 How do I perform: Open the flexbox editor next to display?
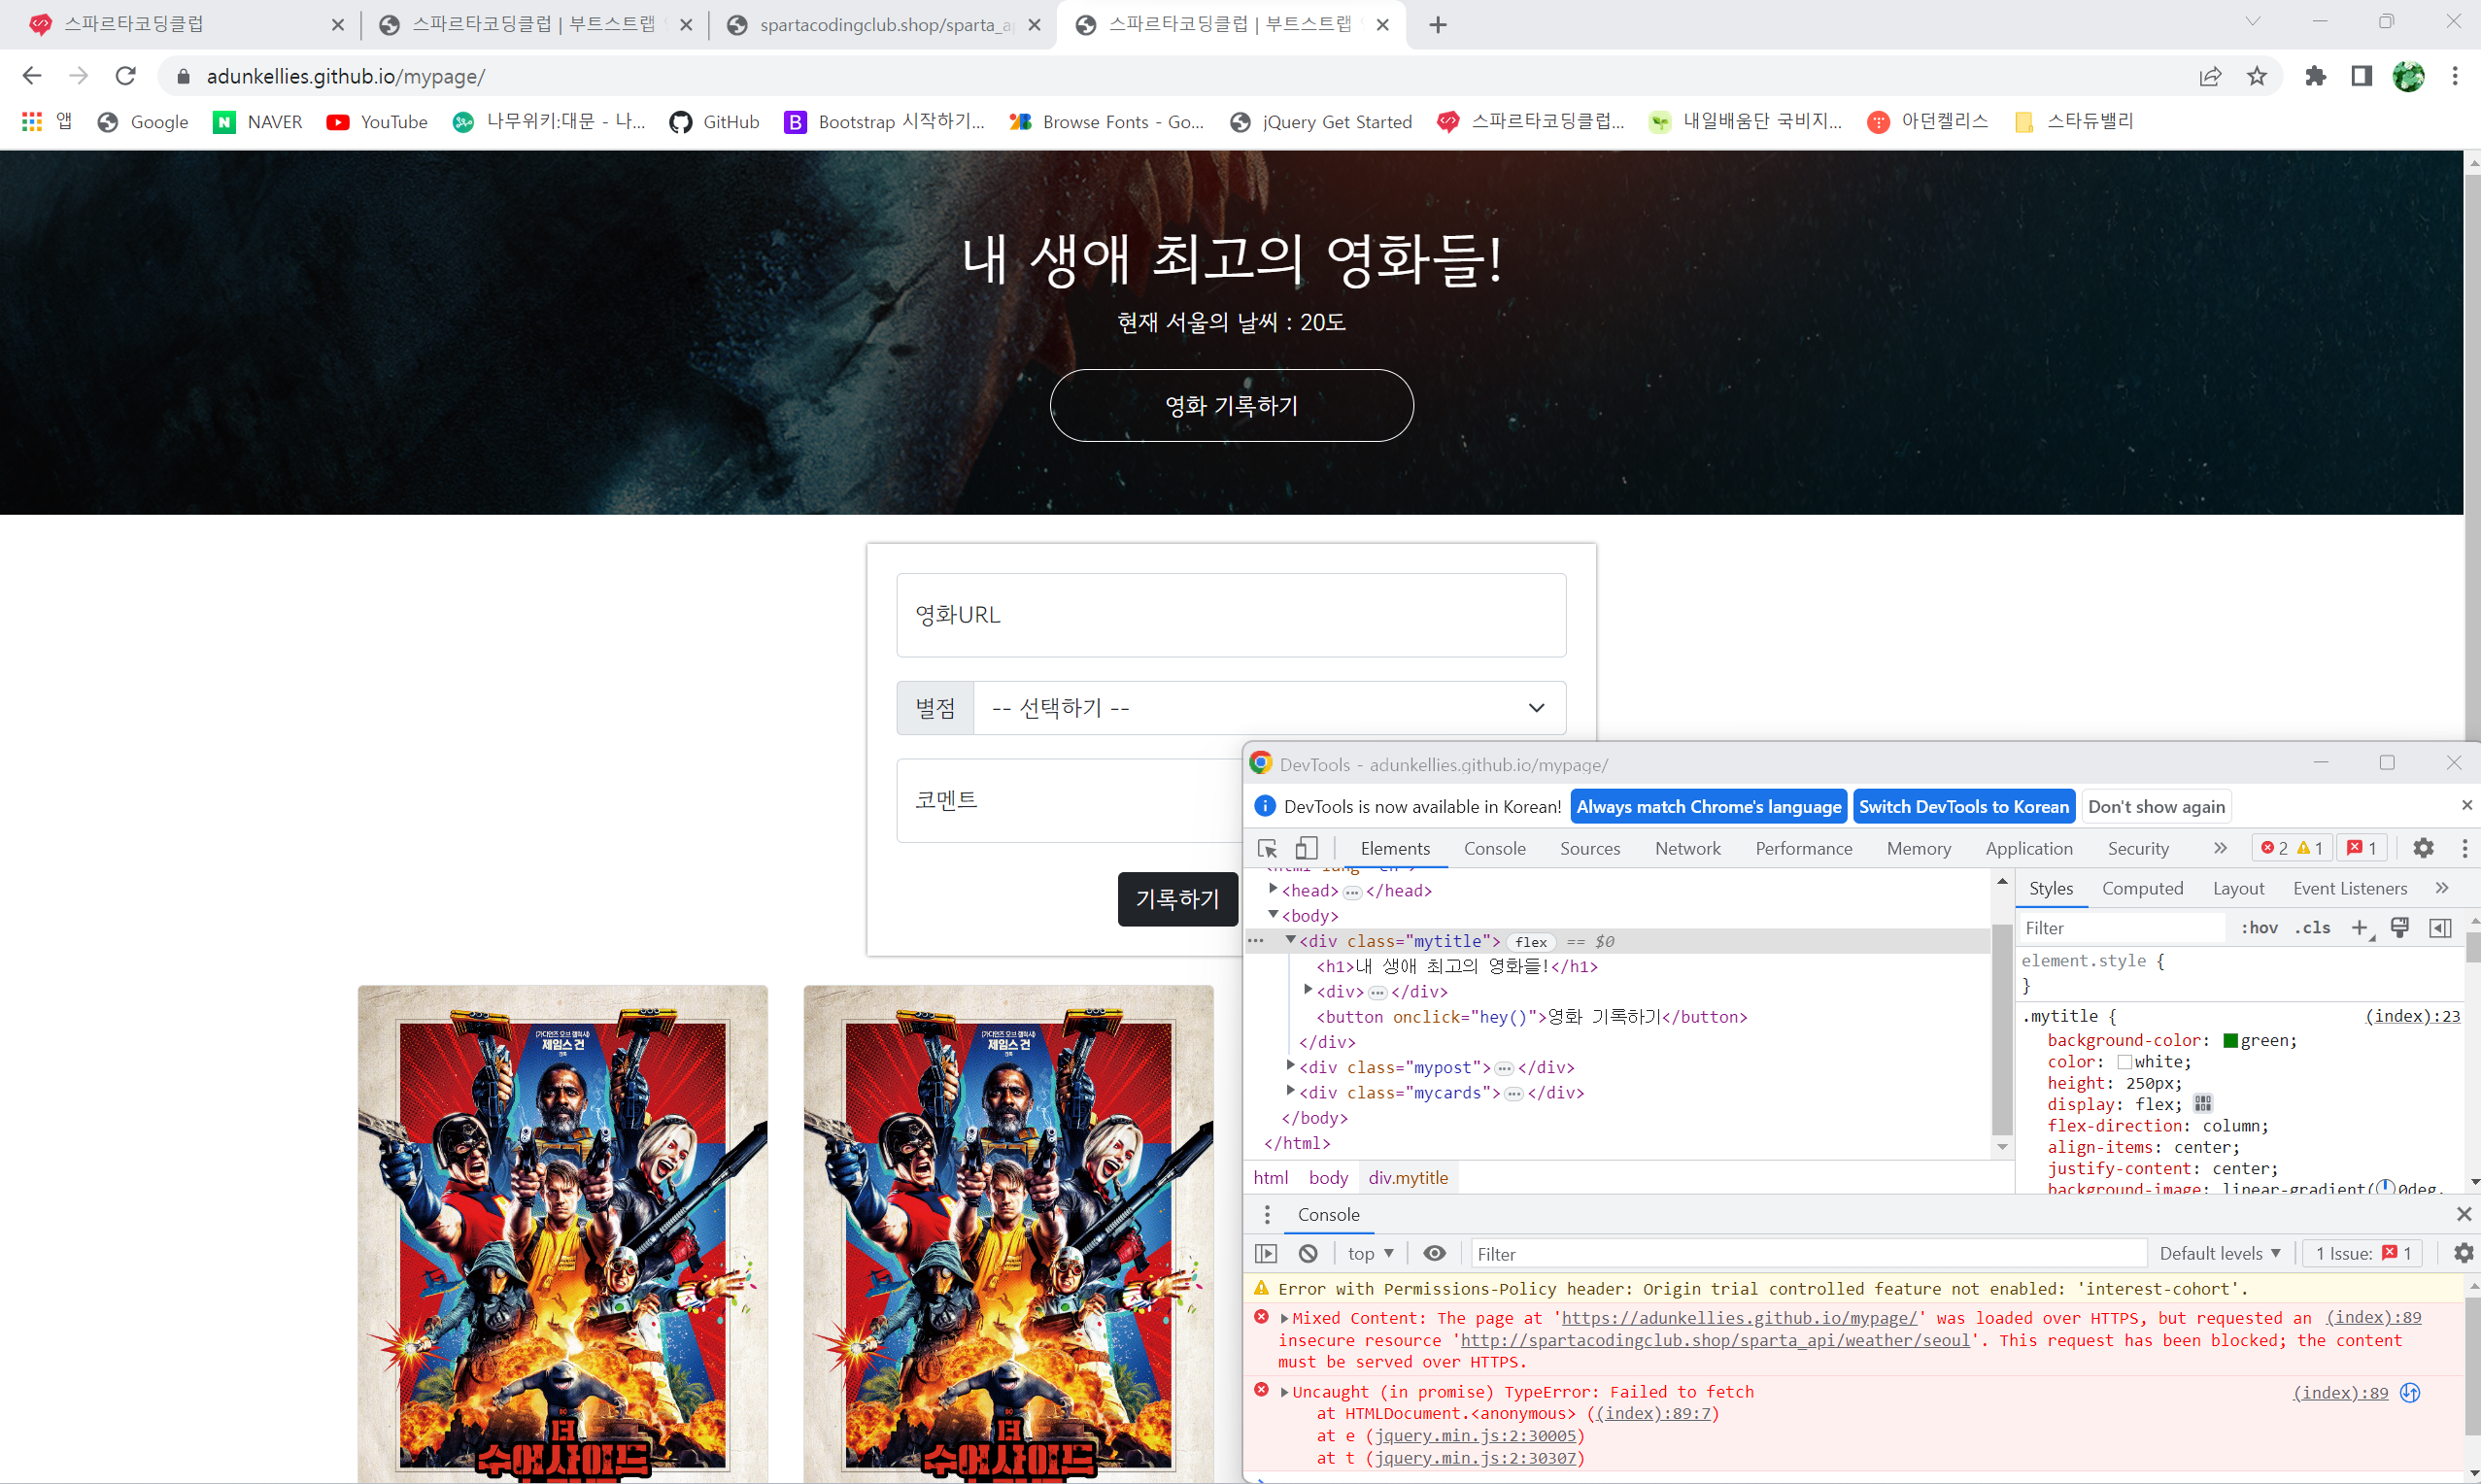coord(2202,1104)
